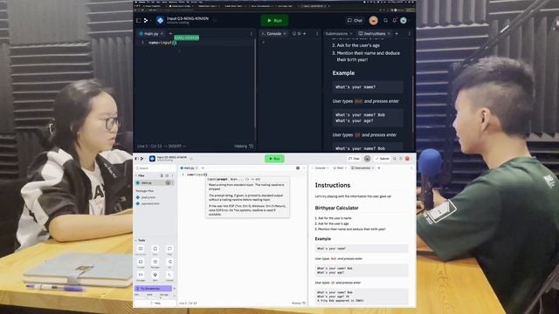The width and height of the screenshot is (559, 314).
Task: Click the gray avatar beside Chat in the light window
Action: coord(367,159)
